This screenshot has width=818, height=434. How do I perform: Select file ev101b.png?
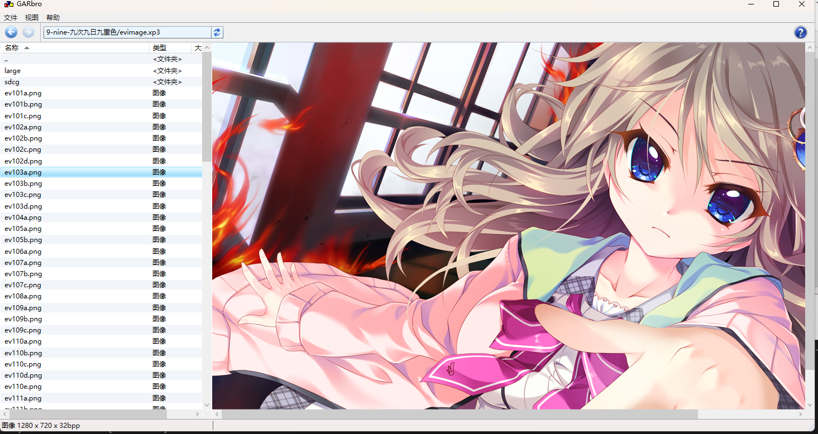(x=101, y=104)
